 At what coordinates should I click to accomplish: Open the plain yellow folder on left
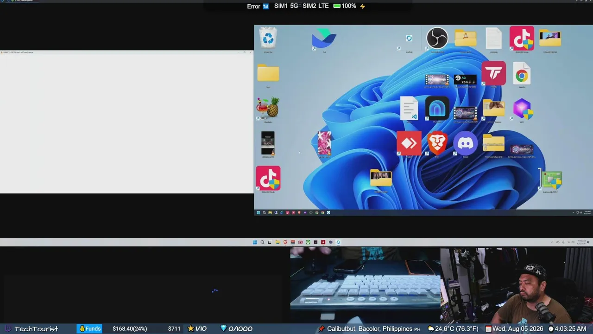(x=268, y=73)
